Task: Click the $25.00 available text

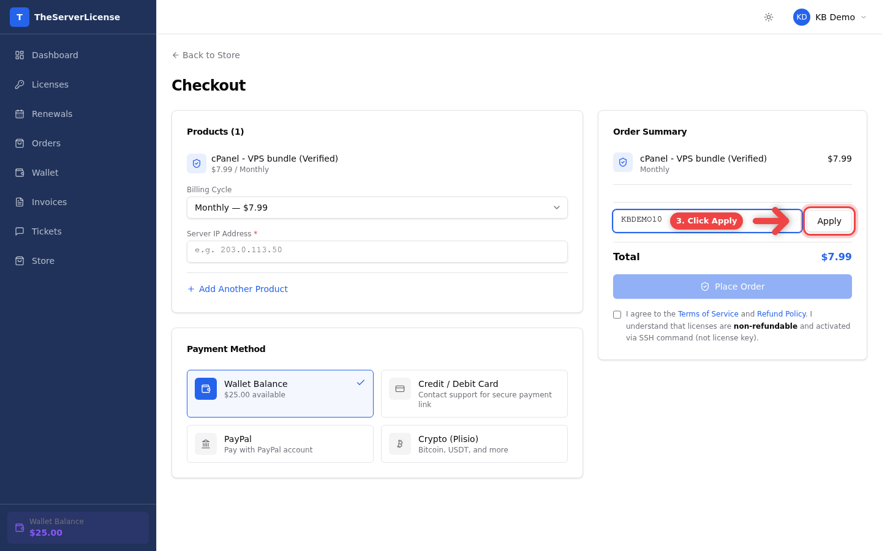Action: tap(255, 395)
